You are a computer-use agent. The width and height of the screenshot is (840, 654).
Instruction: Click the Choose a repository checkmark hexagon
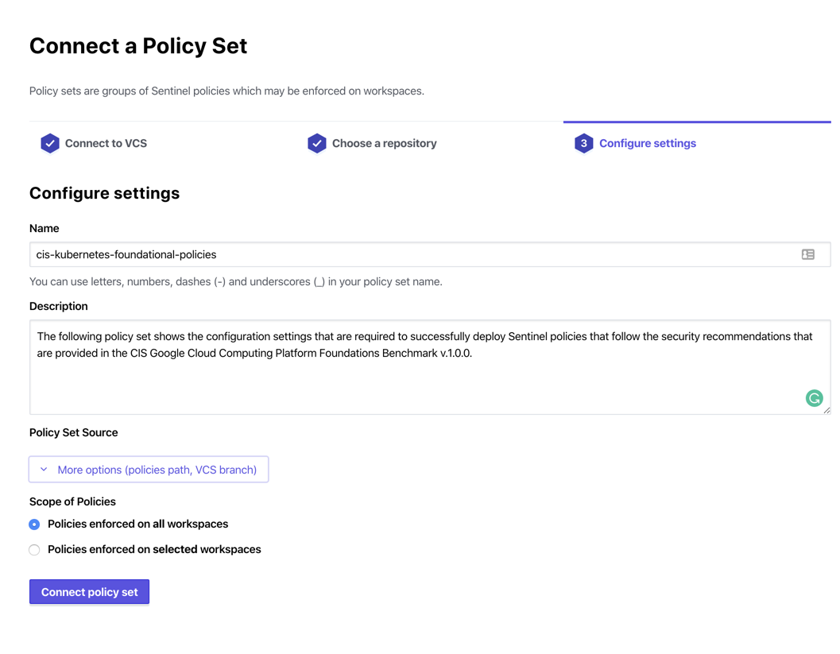point(316,143)
